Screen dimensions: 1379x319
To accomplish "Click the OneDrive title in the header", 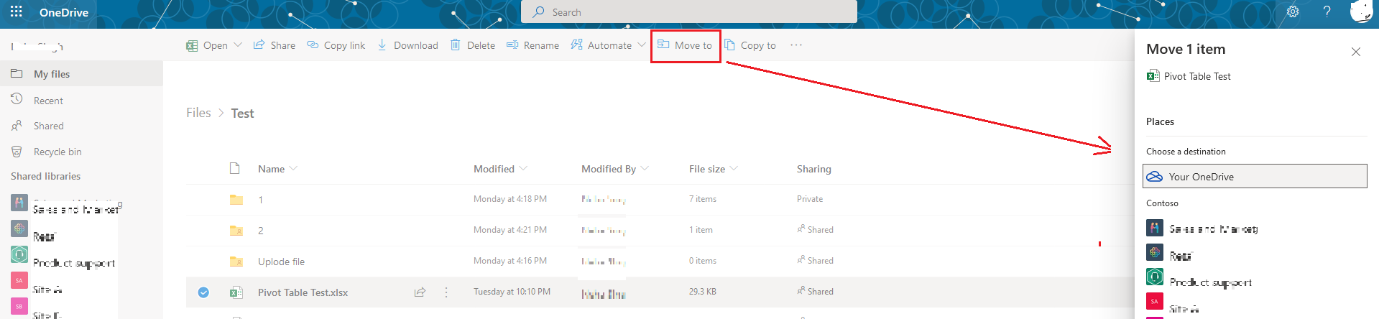I will click(64, 12).
